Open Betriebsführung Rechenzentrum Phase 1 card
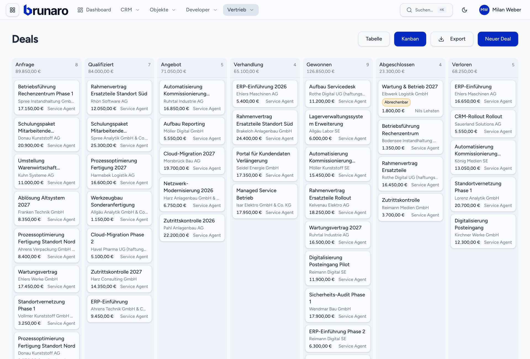 [47, 97]
